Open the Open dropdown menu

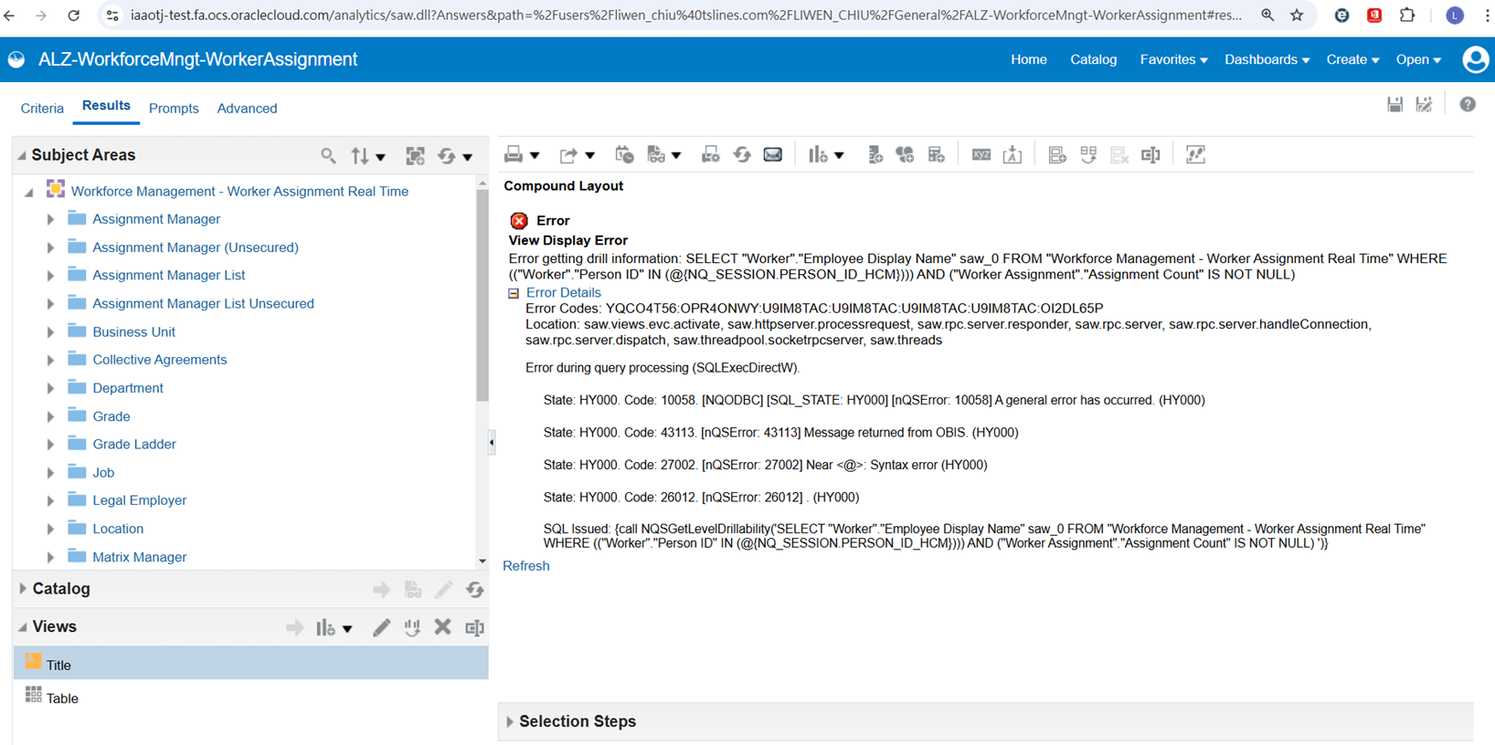(1418, 59)
